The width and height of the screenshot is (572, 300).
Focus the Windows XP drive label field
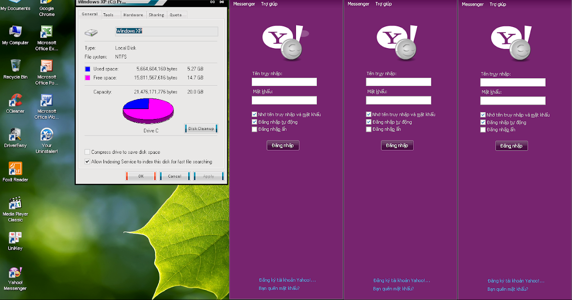[x=166, y=31]
